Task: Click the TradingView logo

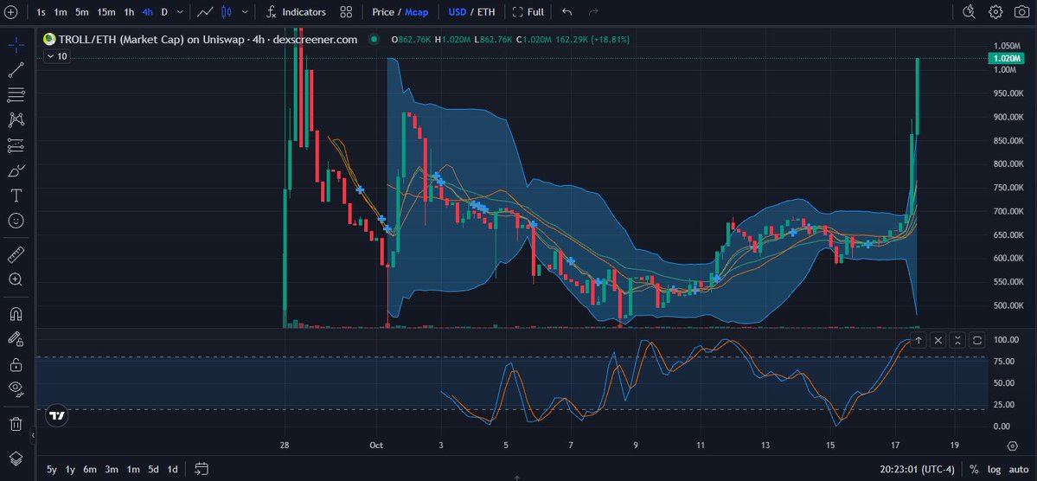Action: pyautogui.click(x=57, y=416)
